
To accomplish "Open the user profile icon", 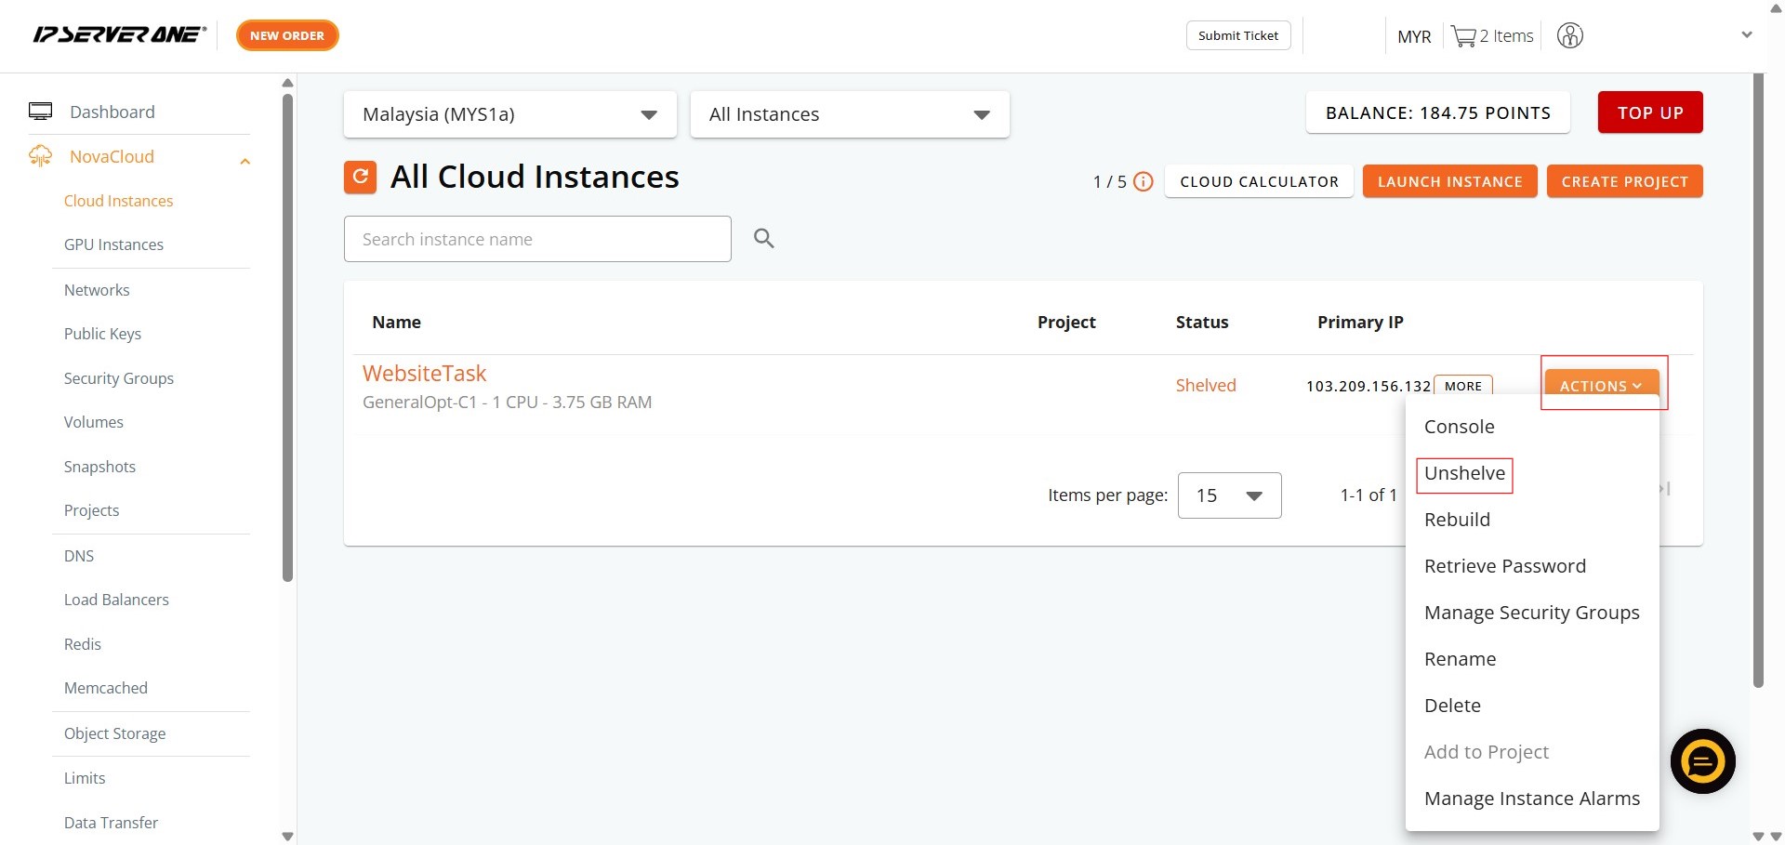I will [1570, 36].
